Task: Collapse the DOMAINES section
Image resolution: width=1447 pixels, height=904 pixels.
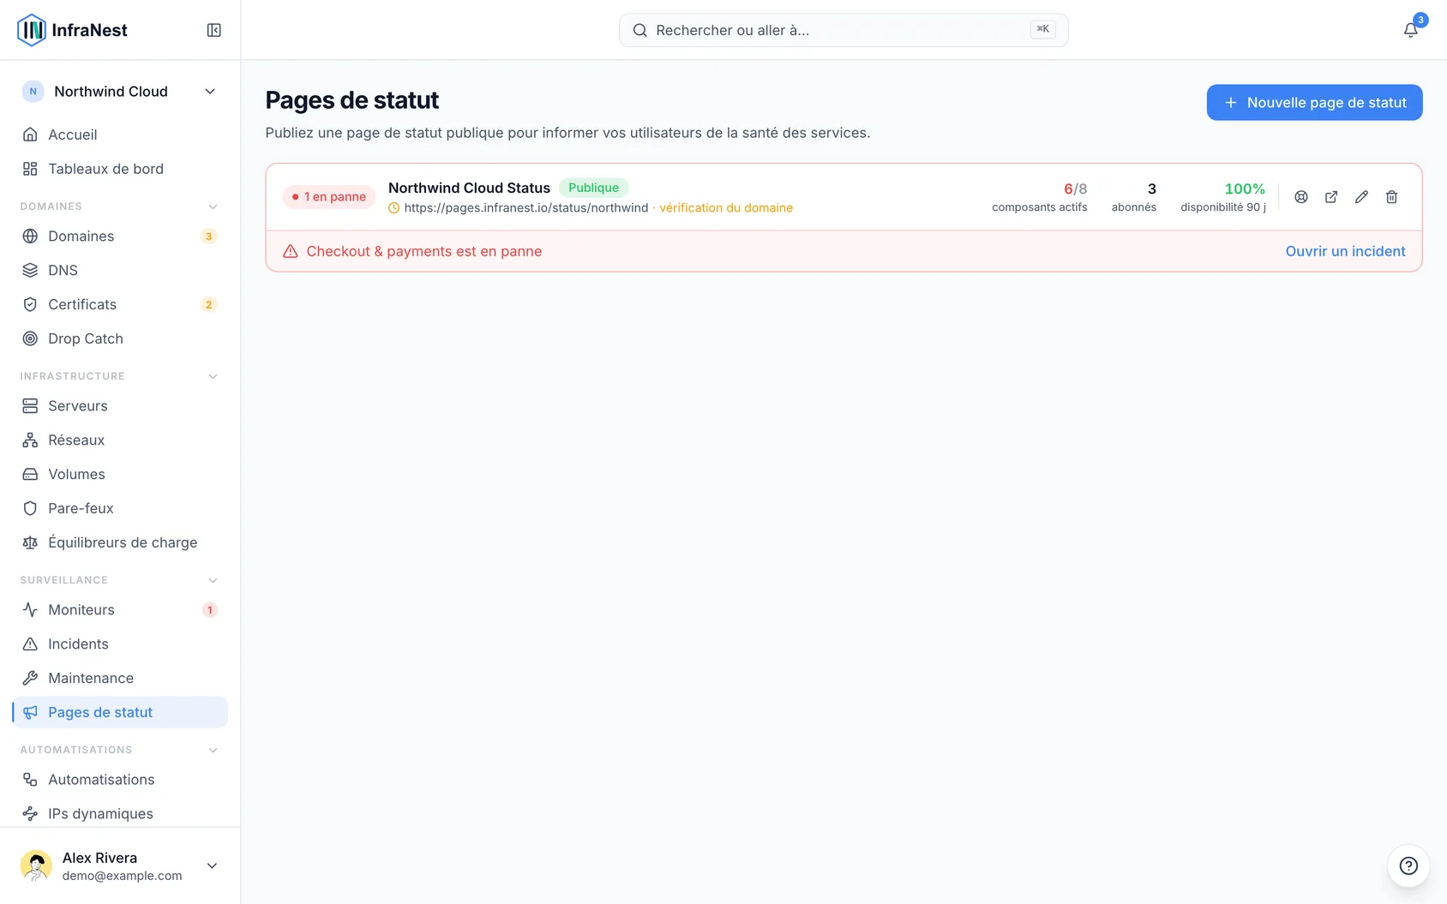Action: 213,207
